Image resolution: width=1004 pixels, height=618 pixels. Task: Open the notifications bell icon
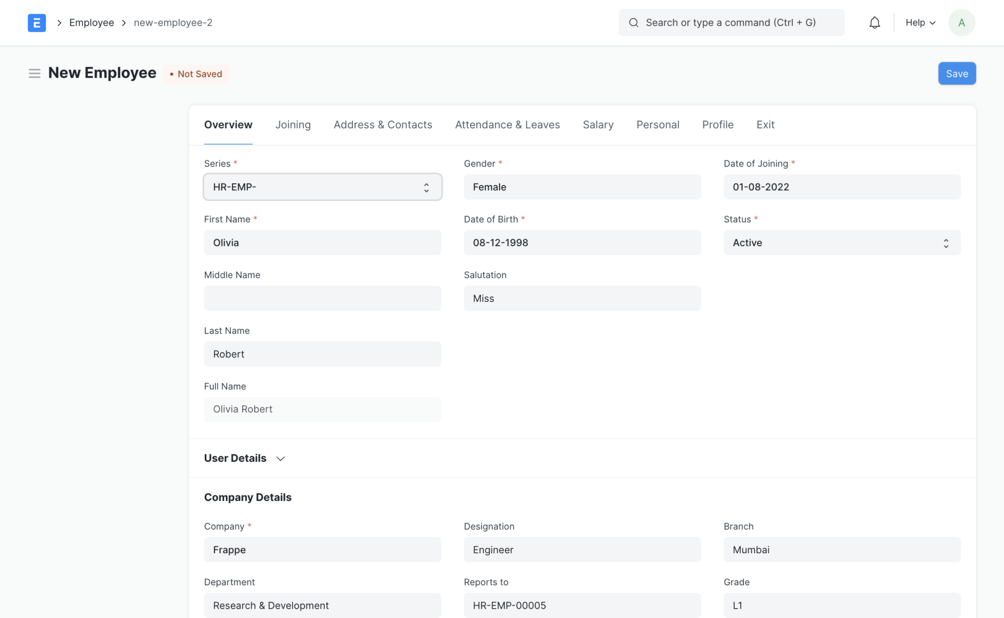click(x=875, y=23)
